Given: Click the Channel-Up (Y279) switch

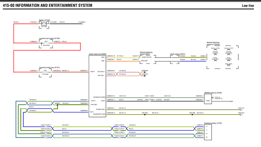Looking at the screenshot, I should click(215, 55).
